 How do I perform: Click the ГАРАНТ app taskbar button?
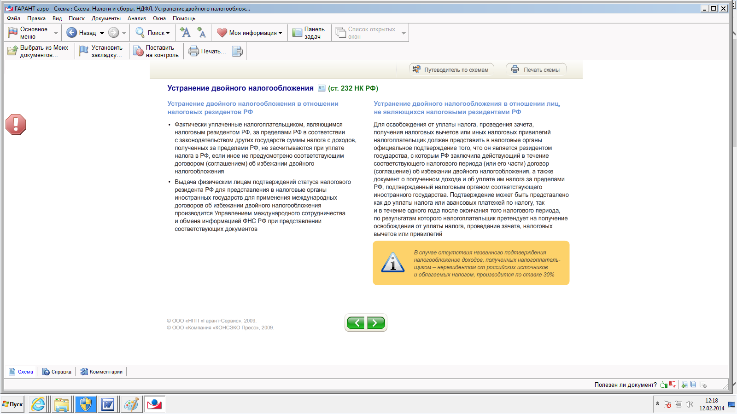154,404
